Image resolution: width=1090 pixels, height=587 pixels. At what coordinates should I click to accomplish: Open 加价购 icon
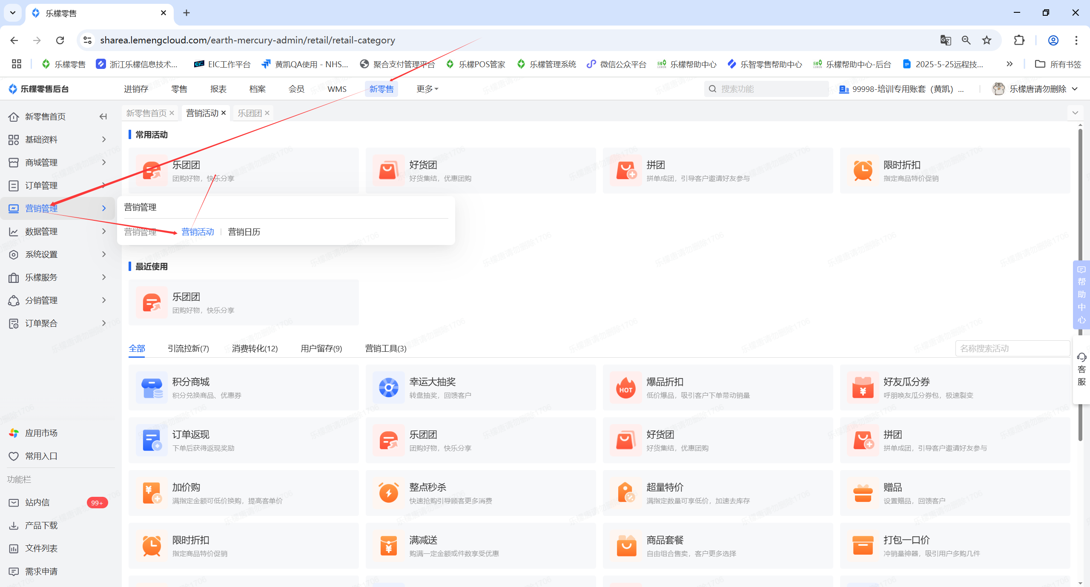[x=152, y=493]
